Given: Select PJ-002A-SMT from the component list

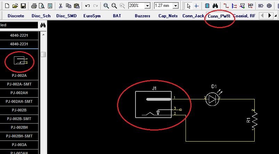Looking at the screenshot, I should (19, 84).
